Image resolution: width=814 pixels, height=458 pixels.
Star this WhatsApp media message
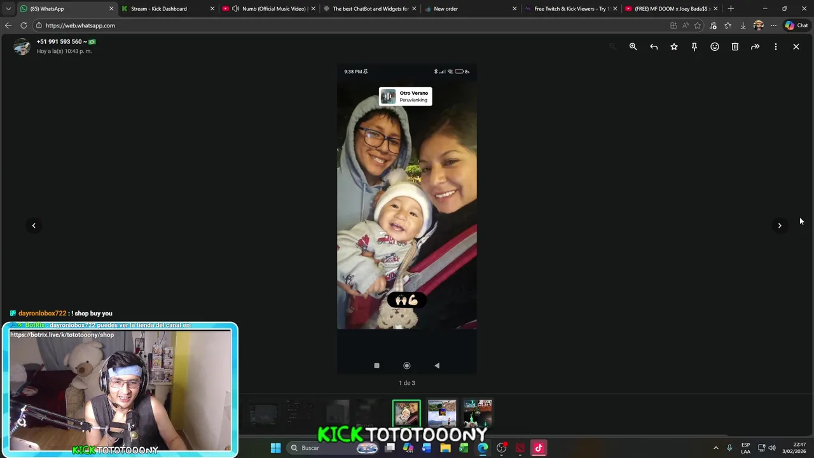pos(674,46)
